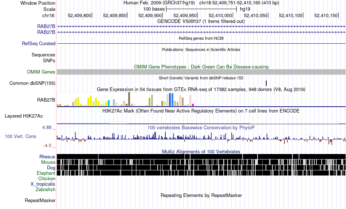This screenshot has width=346, height=209.
Task: Click the GENCODE V50lift37 track title
Action: click(201, 21)
